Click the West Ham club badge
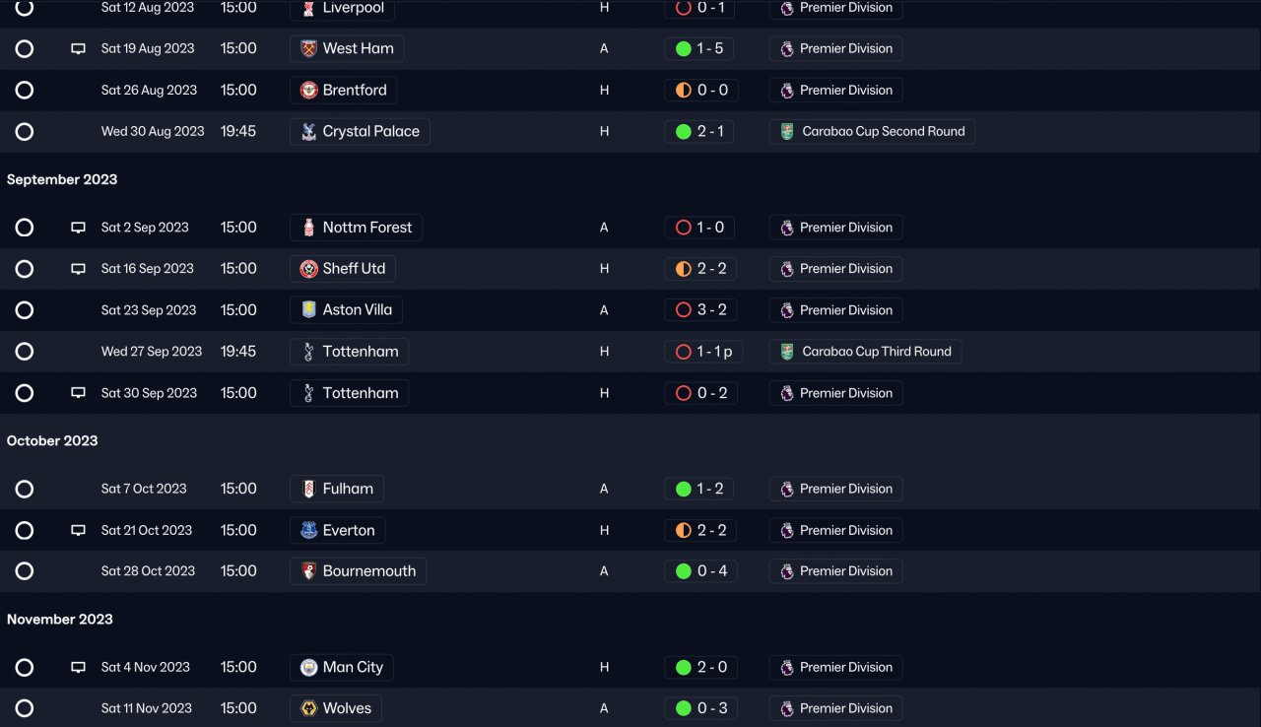This screenshot has width=1261, height=727. coord(308,48)
